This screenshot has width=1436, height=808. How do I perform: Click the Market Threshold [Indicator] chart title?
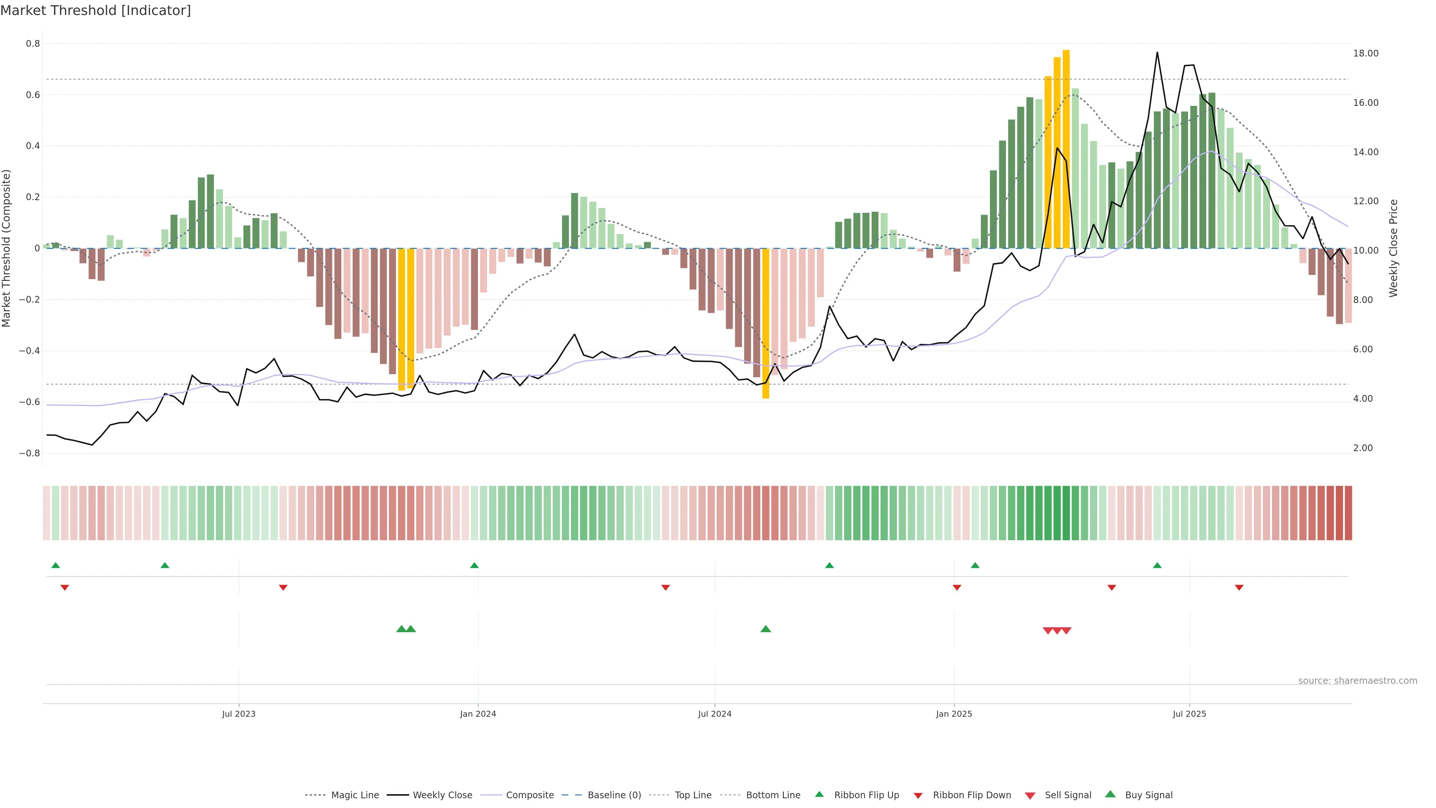click(95, 10)
